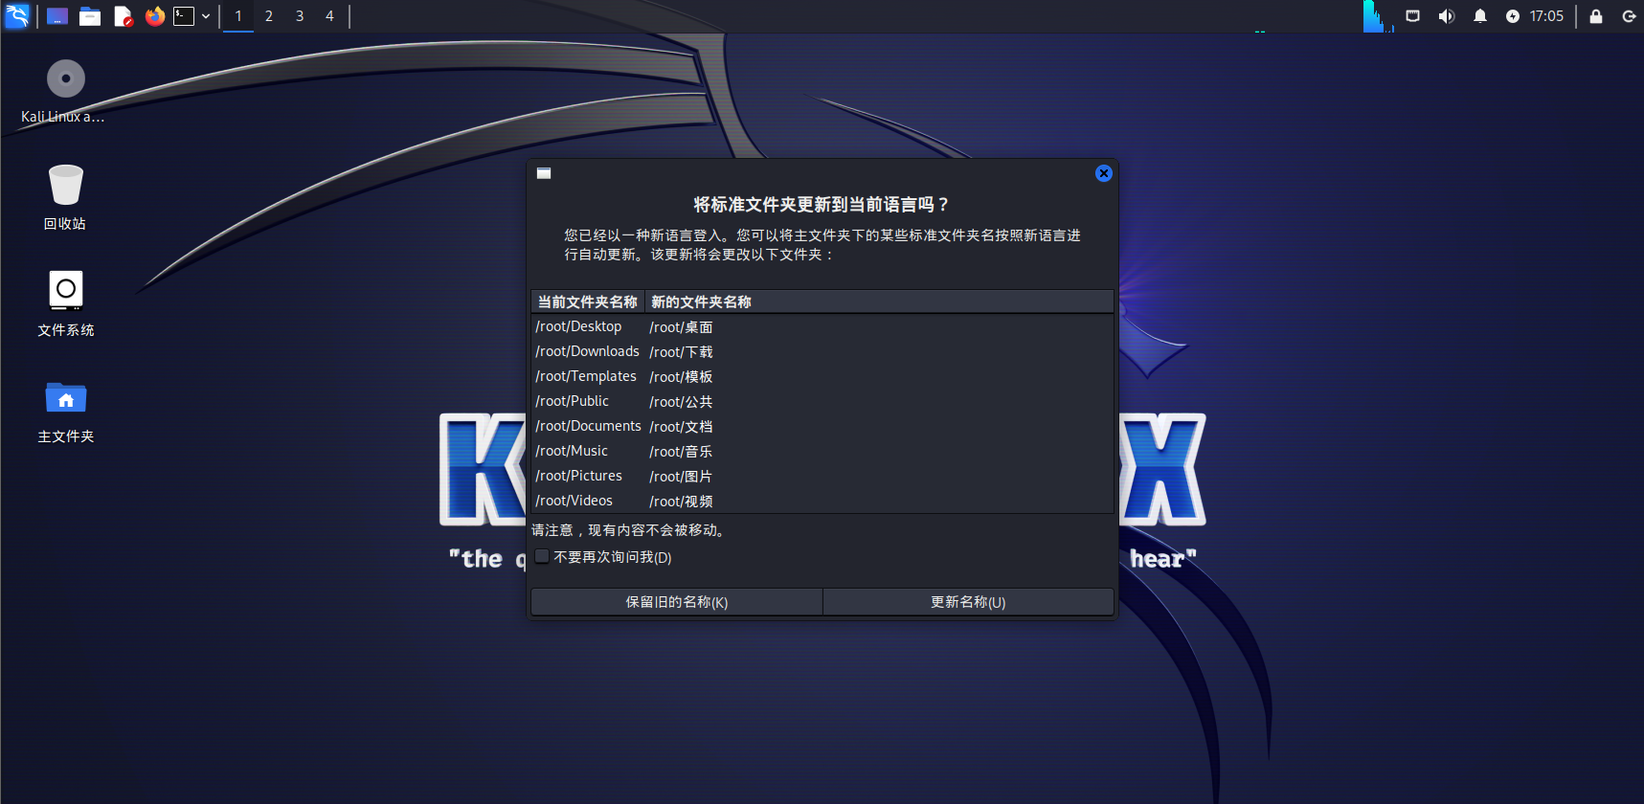Click the power manager icon
The width and height of the screenshot is (1644, 804).
pos(1513,16)
